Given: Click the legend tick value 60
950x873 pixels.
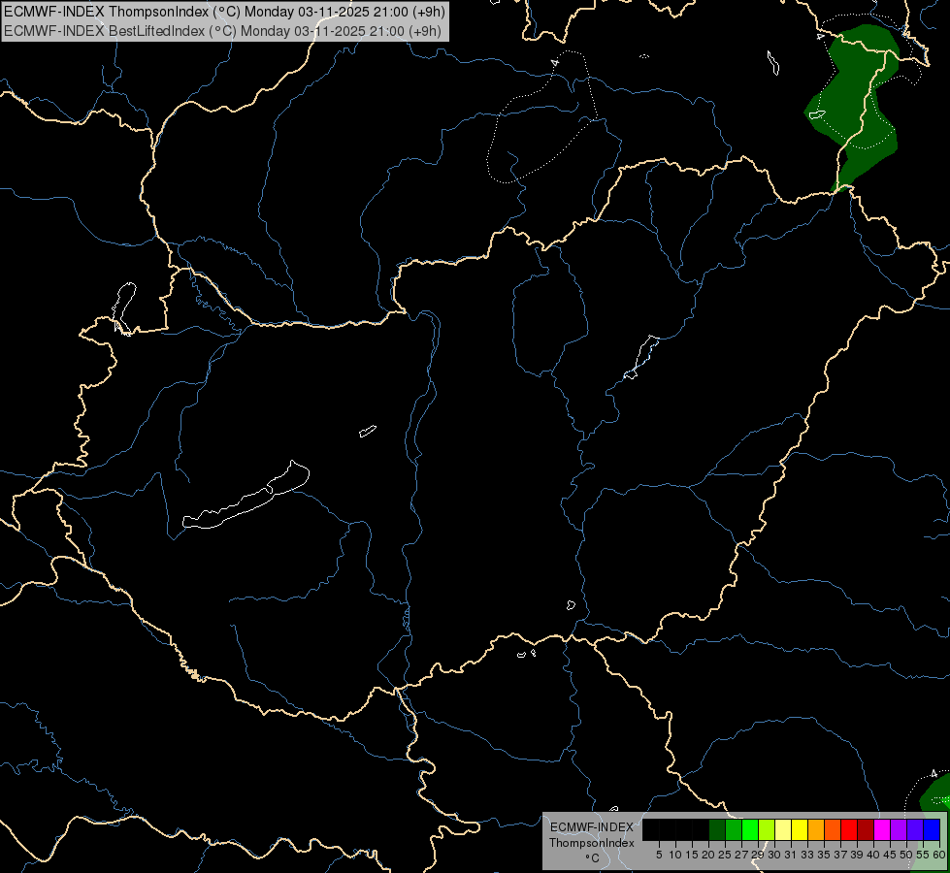Looking at the screenshot, I should [939, 855].
